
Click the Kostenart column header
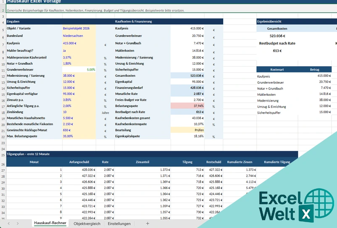click(x=277, y=70)
